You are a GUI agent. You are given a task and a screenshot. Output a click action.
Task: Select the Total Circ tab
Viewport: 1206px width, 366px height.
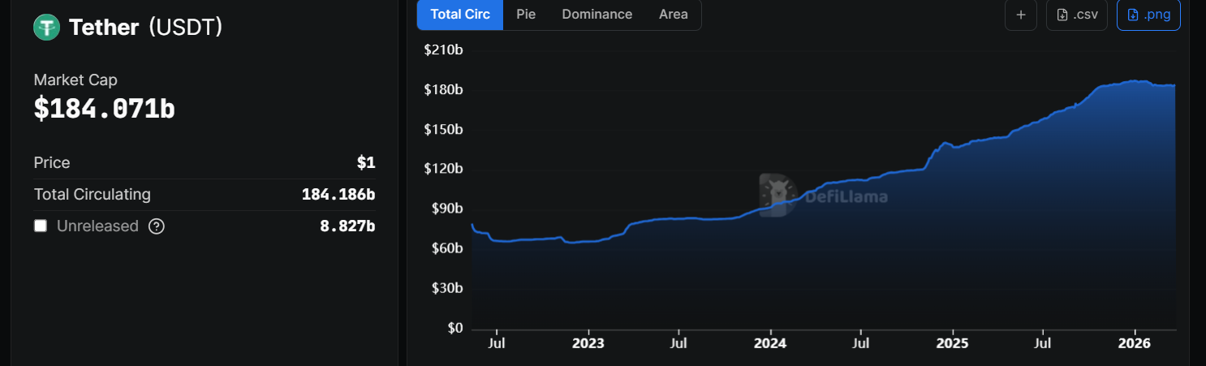point(460,15)
